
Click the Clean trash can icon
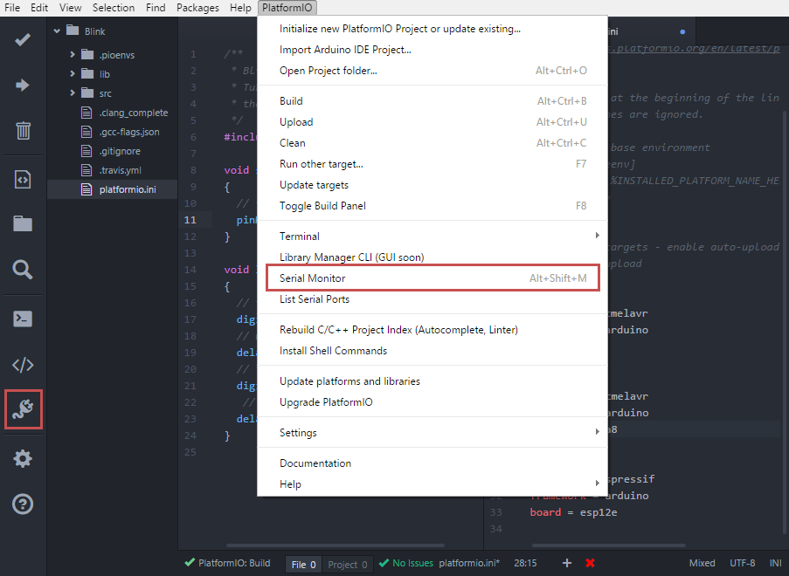pos(23,131)
